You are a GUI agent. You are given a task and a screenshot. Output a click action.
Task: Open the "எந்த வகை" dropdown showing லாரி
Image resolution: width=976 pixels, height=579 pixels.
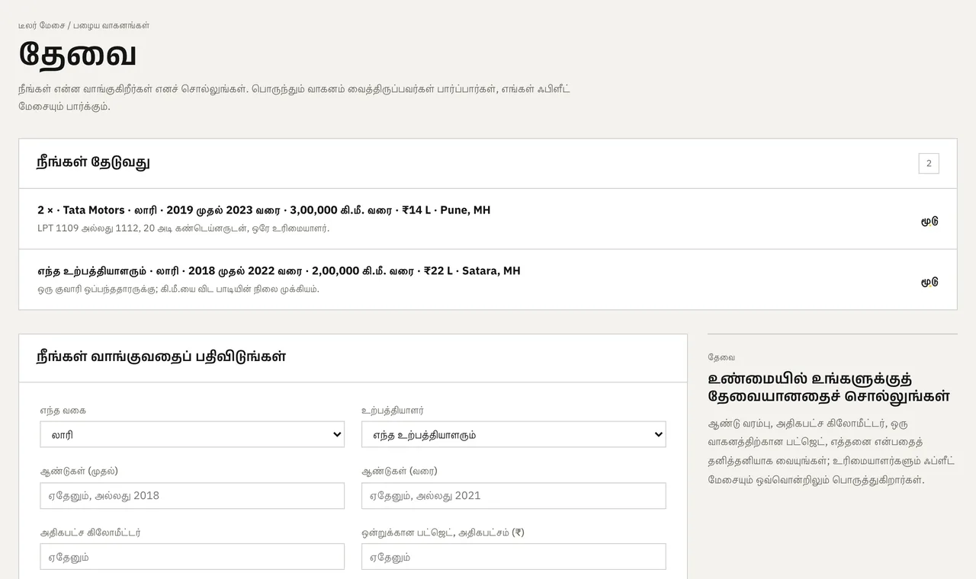click(192, 434)
